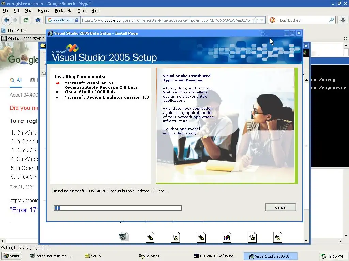Open the "Error 17" search result link
Viewport: 349px width, 261px height.
(24, 210)
